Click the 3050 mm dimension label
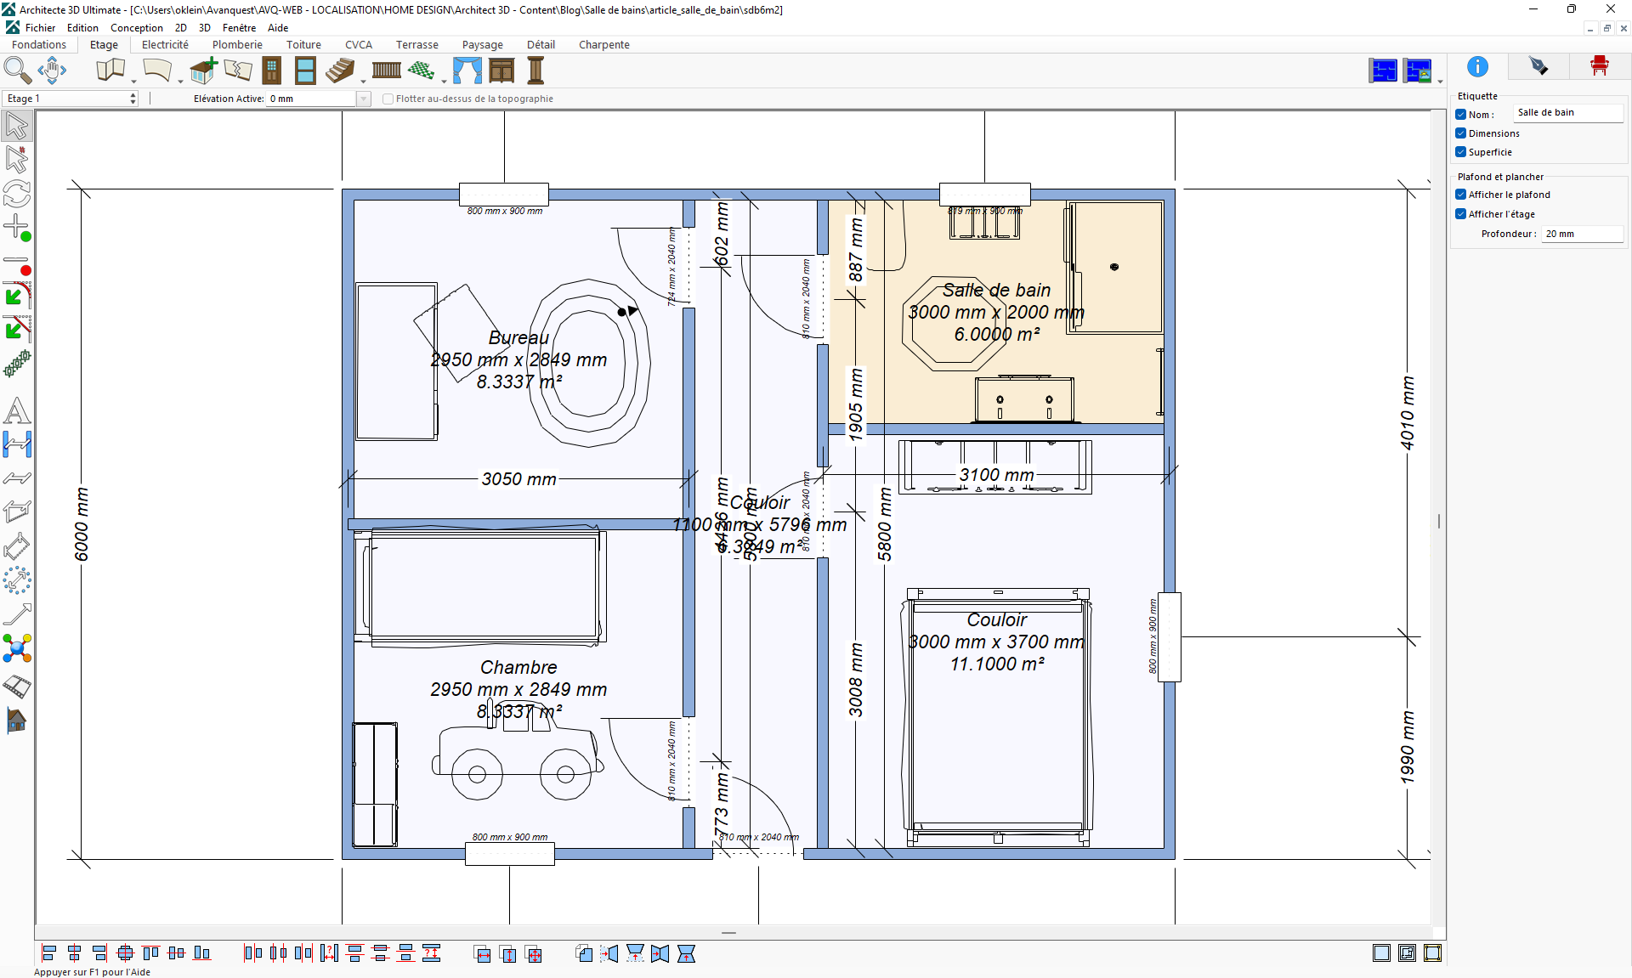The height and width of the screenshot is (978, 1632). tap(518, 479)
